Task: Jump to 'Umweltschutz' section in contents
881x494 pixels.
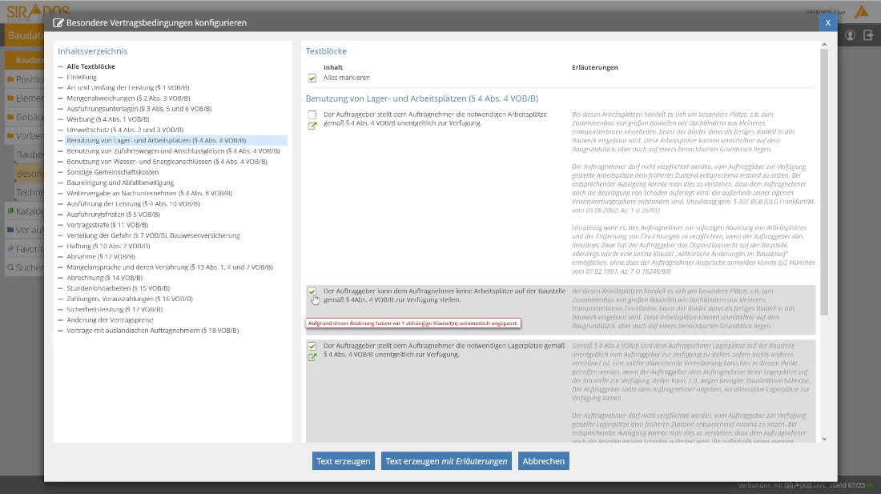Action: point(114,130)
